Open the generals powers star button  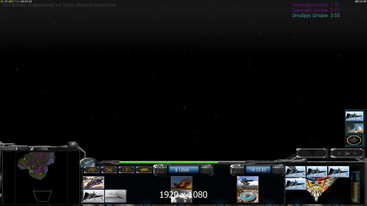click(347, 153)
